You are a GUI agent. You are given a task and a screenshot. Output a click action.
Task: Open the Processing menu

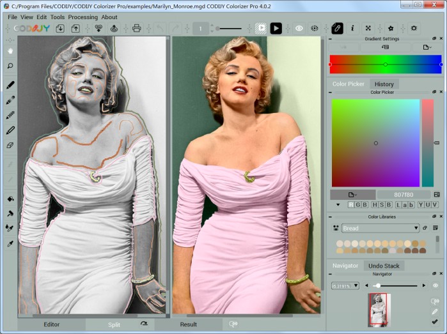point(83,17)
